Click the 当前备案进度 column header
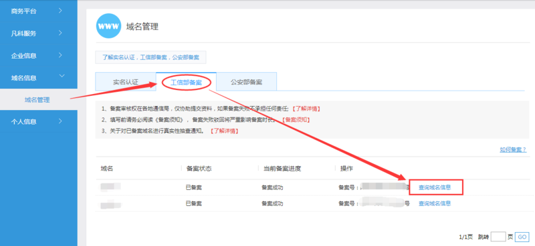 tap(282, 169)
